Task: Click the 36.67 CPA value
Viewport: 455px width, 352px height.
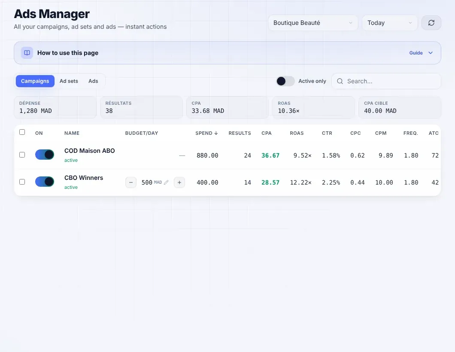Action: point(270,155)
